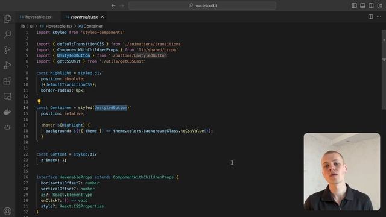Open the Accounts menu icon
The image size is (386, 217).
(x=7, y=211)
